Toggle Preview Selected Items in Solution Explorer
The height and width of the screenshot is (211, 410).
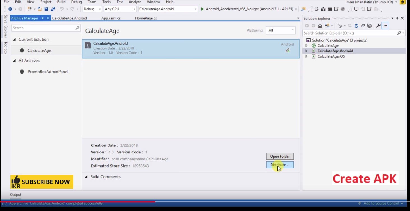(385, 26)
